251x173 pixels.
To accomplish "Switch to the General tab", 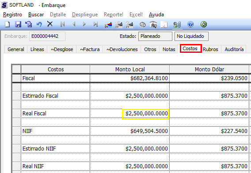I will point(16,49).
